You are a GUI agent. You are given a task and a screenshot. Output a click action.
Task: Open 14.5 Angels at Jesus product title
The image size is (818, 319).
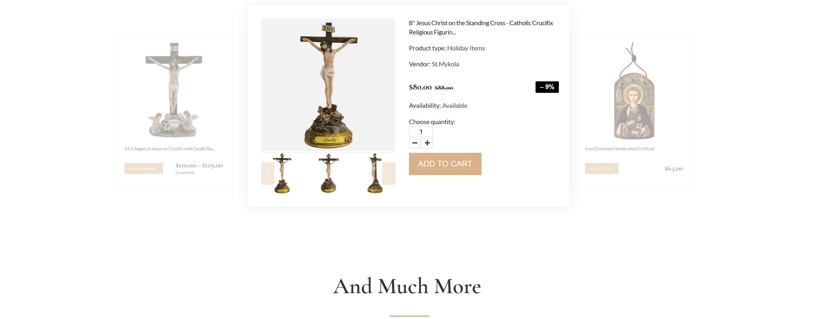coord(169,149)
